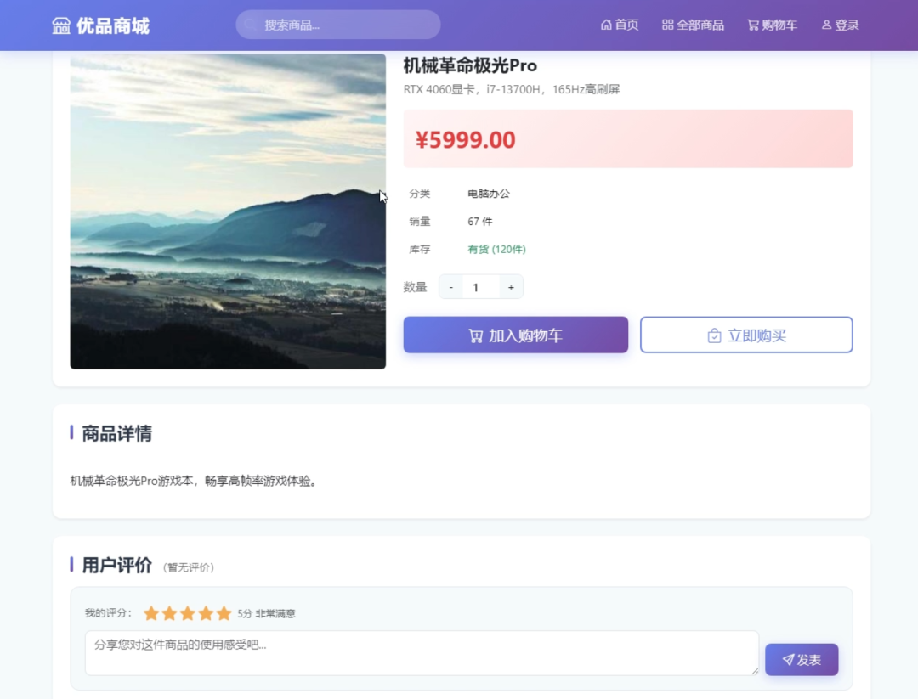
Task: Open 全部商品 product listing
Action: [x=694, y=25]
